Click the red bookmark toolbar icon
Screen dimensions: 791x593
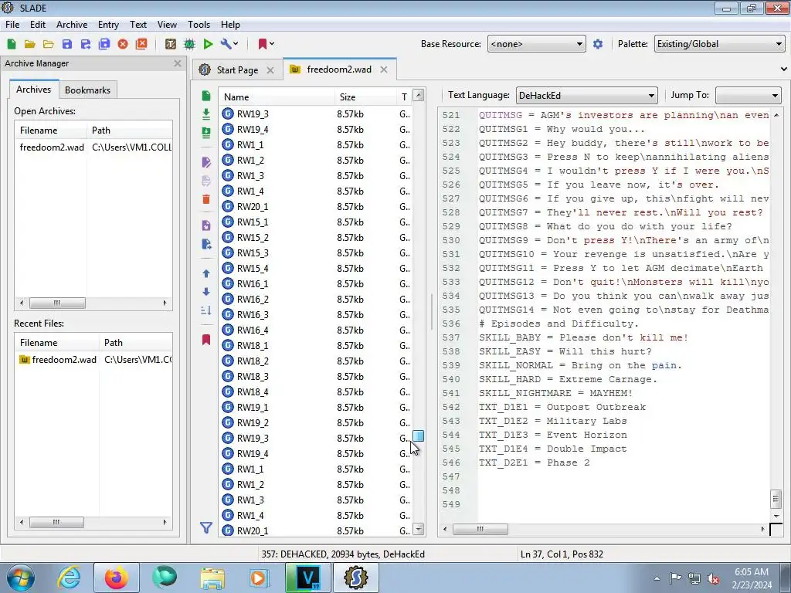click(263, 44)
